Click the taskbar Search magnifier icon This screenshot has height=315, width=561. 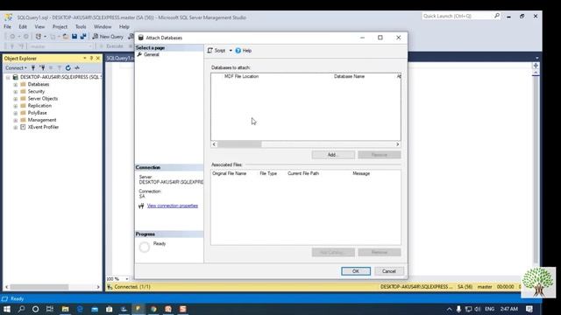(21, 309)
